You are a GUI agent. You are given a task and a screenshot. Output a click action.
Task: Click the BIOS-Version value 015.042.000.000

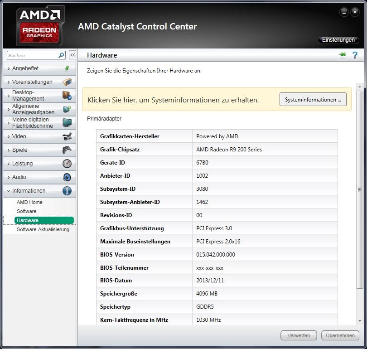216,254
